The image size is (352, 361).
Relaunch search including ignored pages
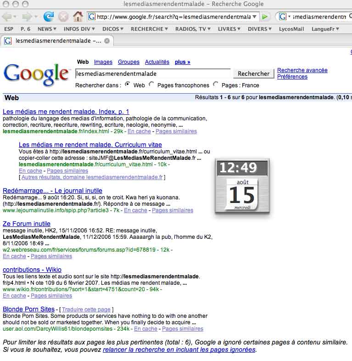(x=179, y=350)
